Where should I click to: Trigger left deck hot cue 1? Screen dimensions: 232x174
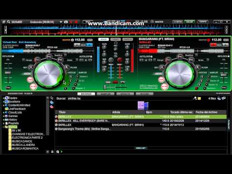pyautogui.click(x=65, y=88)
